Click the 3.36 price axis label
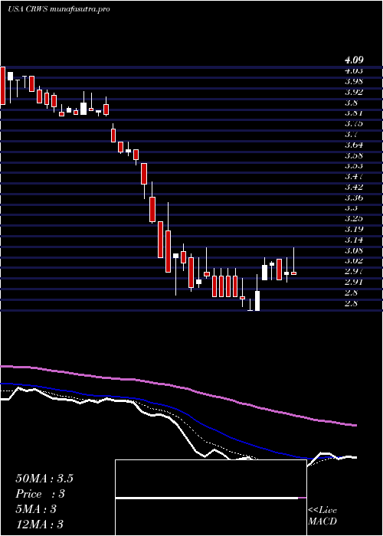The image size is (383, 536). click(x=354, y=198)
